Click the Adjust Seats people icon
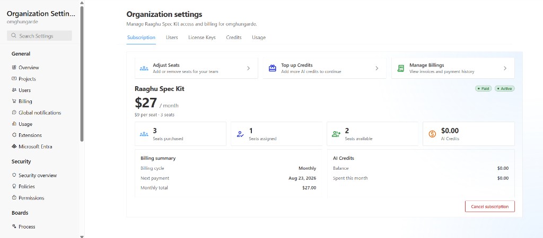The image size is (543, 238). pyautogui.click(x=144, y=68)
